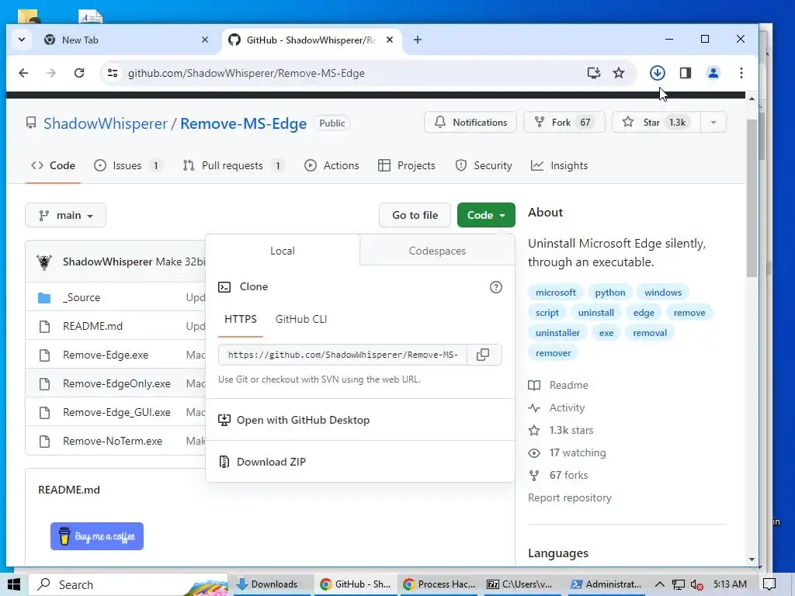Open the Actions tab

click(332, 166)
